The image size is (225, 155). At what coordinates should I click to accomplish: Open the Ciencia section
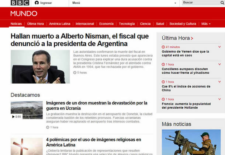145,24
